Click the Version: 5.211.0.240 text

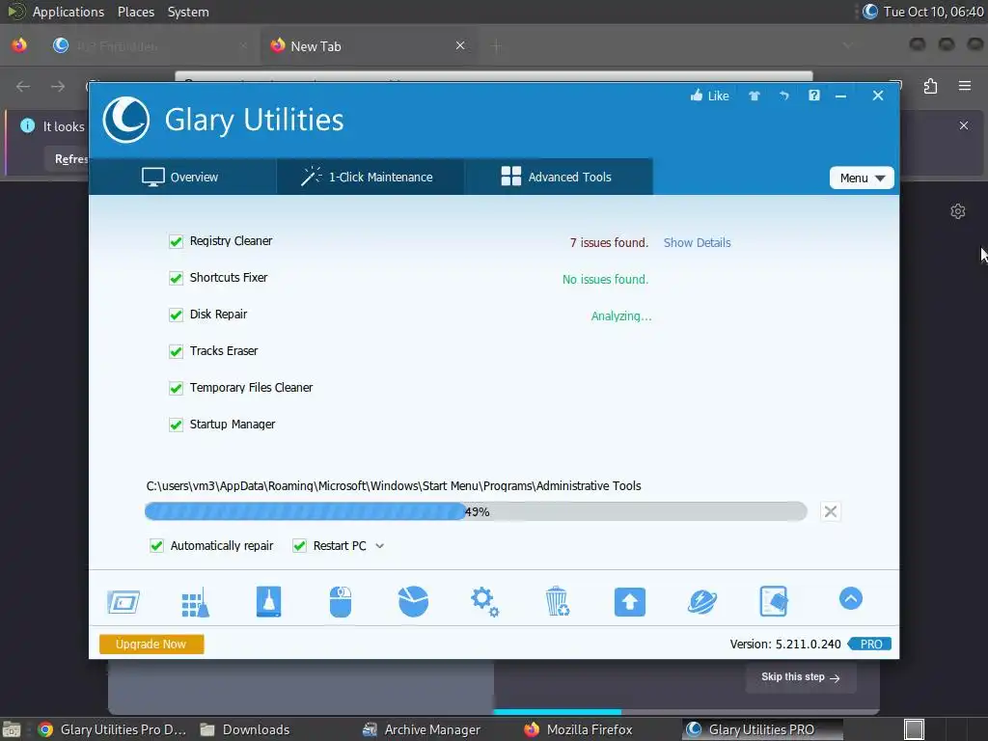(x=785, y=644)
